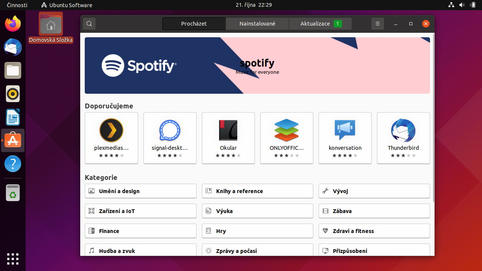Open the Rhythmbox icon in the dock

[x=12, y=94]
